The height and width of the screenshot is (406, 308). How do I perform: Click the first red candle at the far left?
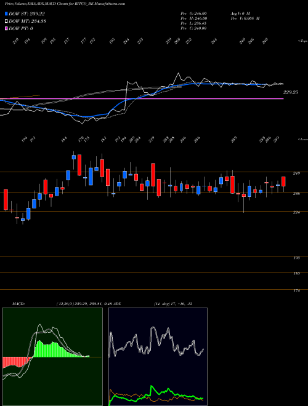[x=6, y=200]
